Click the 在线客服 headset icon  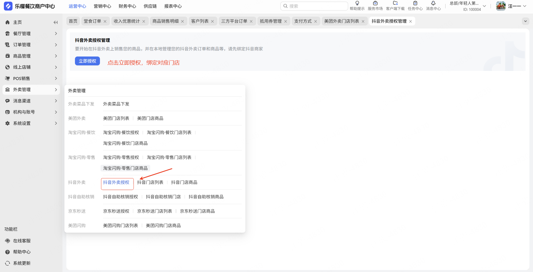(x=7, y=241)
